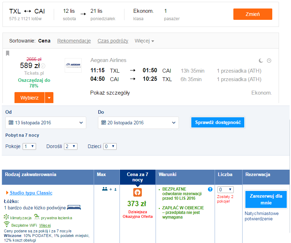Click the moon night-flight icon

tap(261, 61)
